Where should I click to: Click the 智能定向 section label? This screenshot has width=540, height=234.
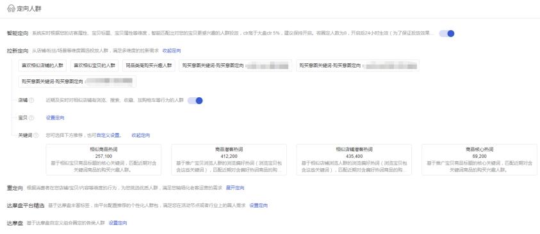[17, 33]
